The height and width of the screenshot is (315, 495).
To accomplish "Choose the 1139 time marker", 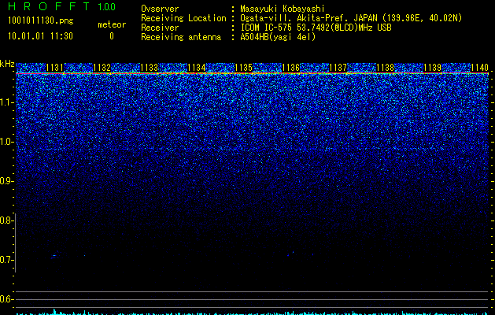I will point(433,68).
